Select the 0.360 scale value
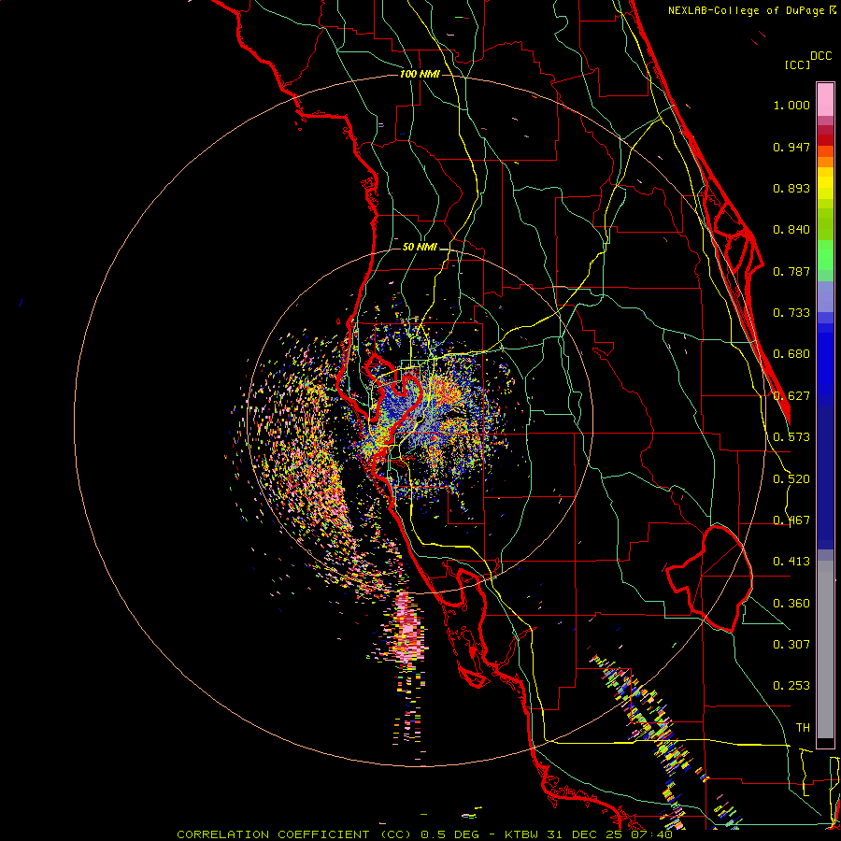The height and width of the screenshot is (841, 841). coord(791,604)
